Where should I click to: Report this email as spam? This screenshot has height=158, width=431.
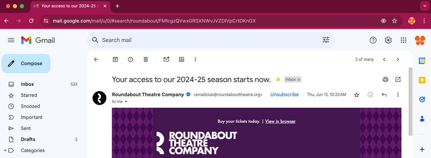tap(130, 60)
